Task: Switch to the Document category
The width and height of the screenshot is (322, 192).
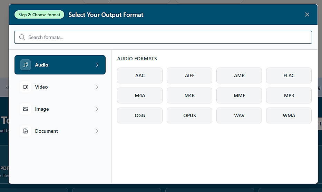Action: pyautogui.click(x=60, y=131)
